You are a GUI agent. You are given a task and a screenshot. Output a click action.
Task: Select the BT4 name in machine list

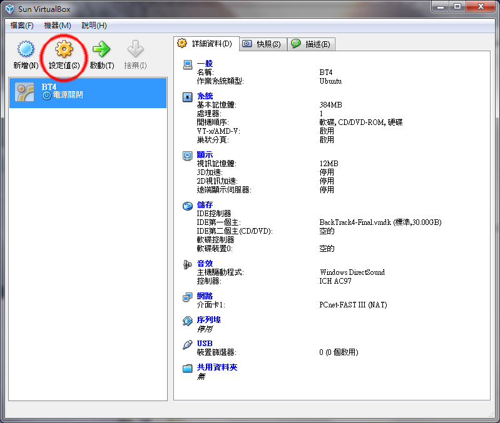(x=49, y=87)
